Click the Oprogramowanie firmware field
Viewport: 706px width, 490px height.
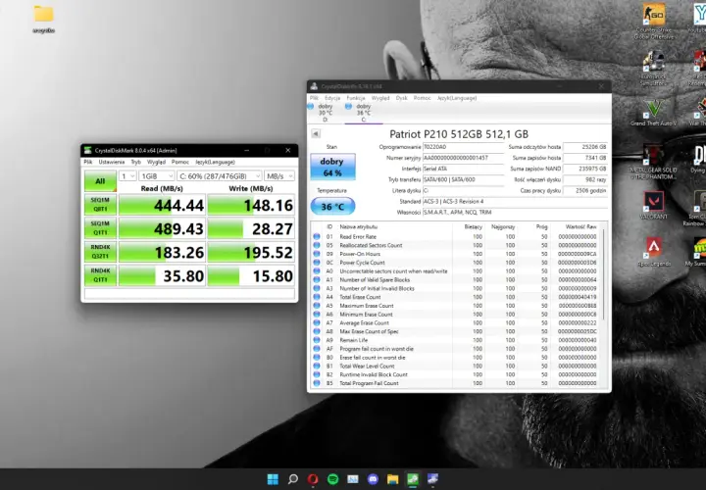(x=463, y=147)
